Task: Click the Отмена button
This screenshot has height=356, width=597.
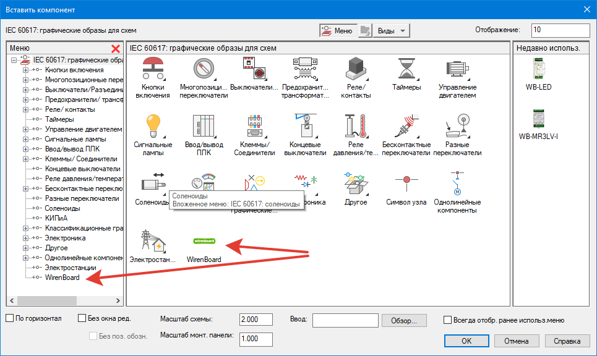Action: point(515,341)
